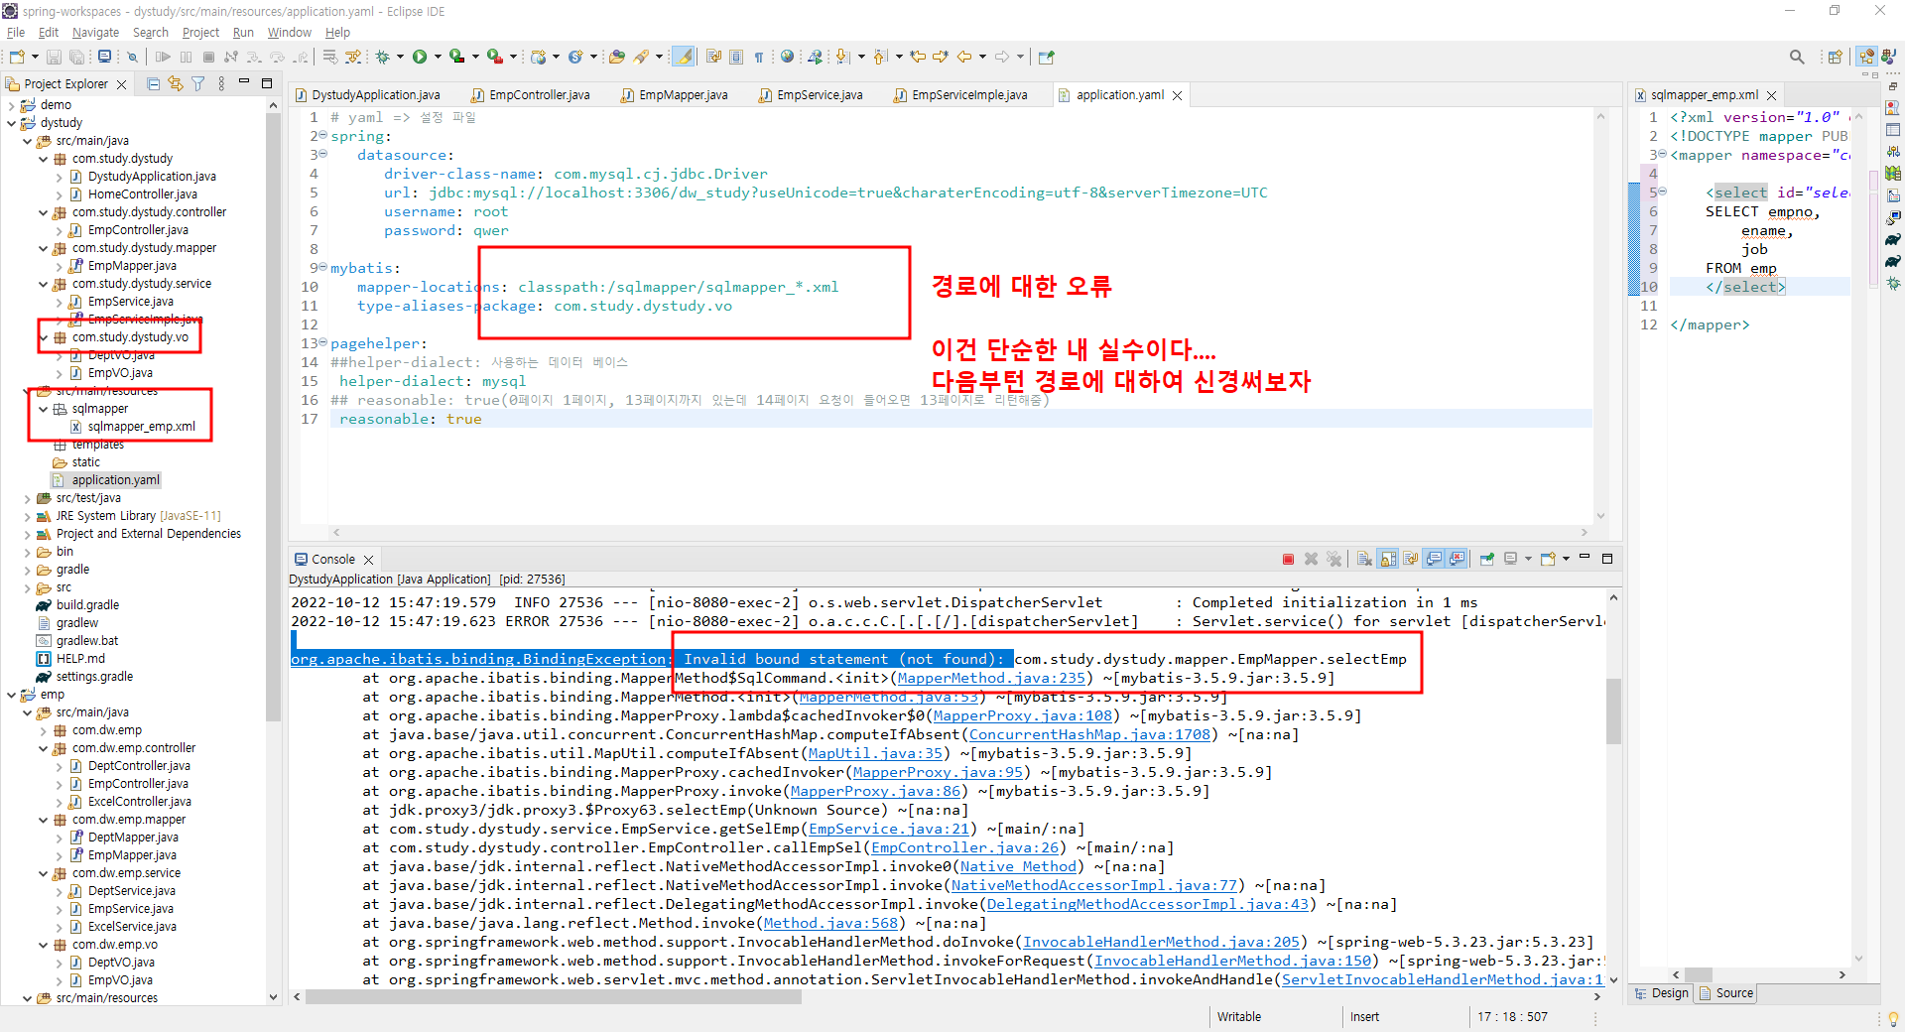Screen dimensions: 1905x1032
Task: Select HELP.md in Project Explorer
Action: tap(80, 659)
